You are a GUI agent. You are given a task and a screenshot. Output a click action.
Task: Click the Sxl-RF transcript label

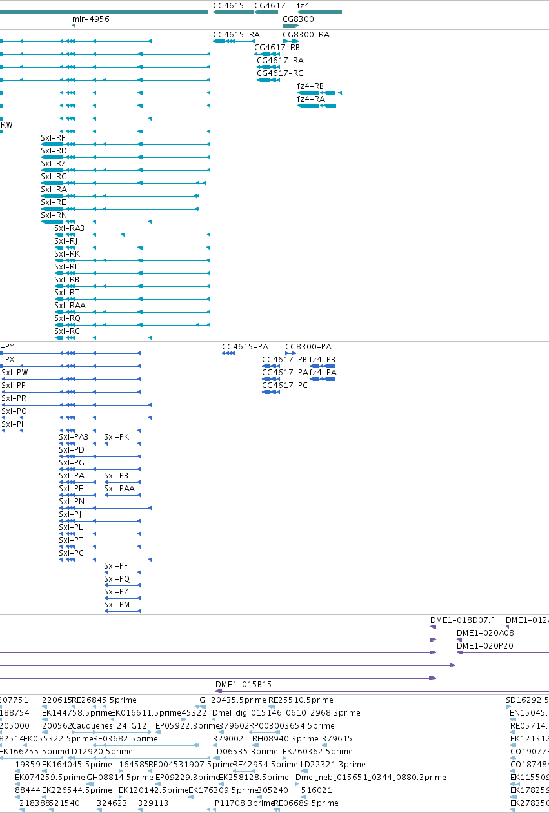pos(53,138)
